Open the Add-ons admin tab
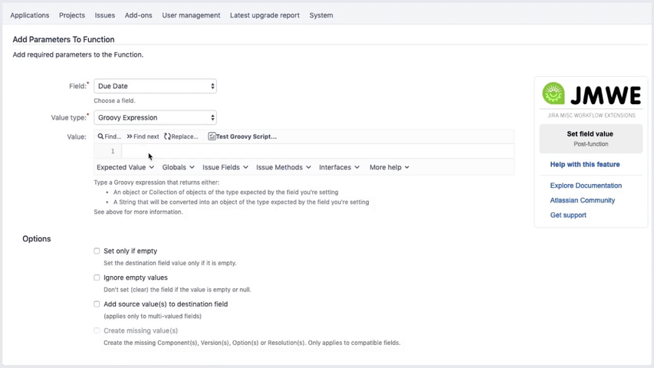 [139, 15]
